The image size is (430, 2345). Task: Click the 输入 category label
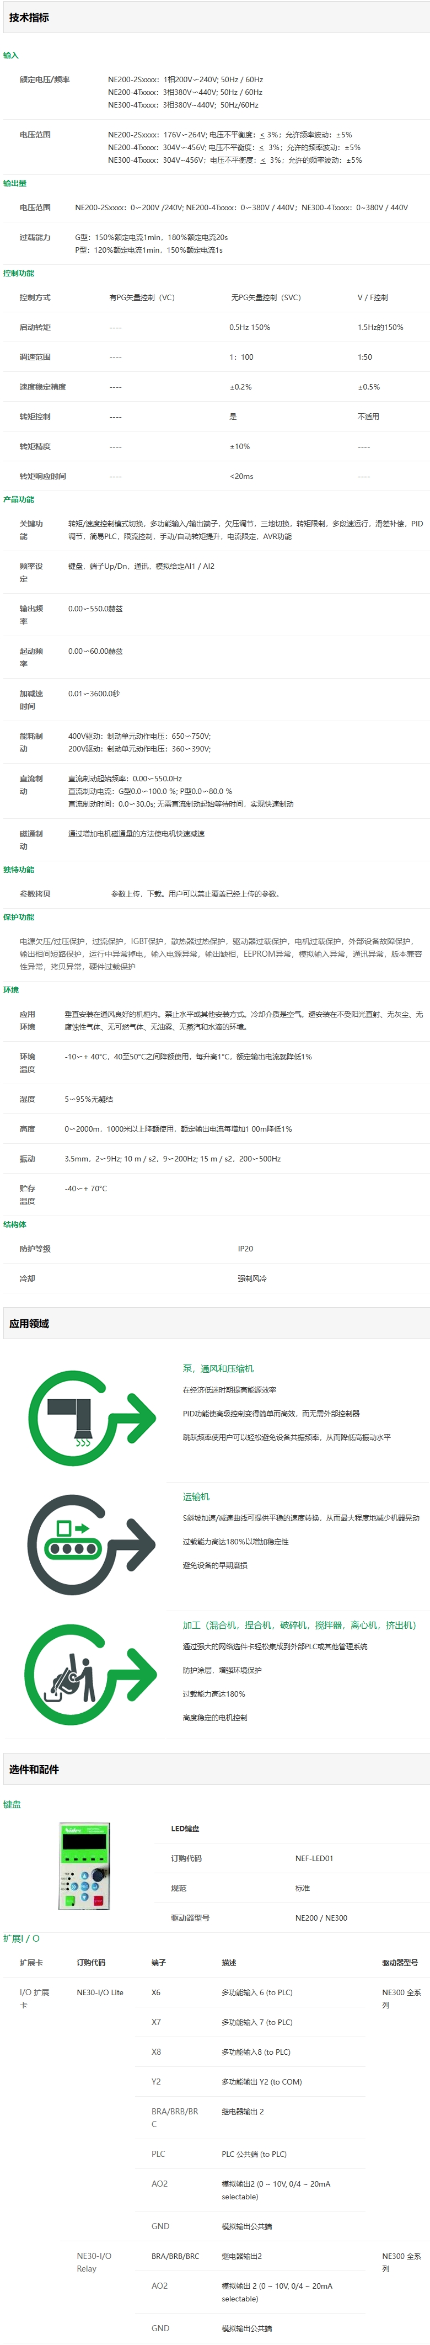coord(11,56)
